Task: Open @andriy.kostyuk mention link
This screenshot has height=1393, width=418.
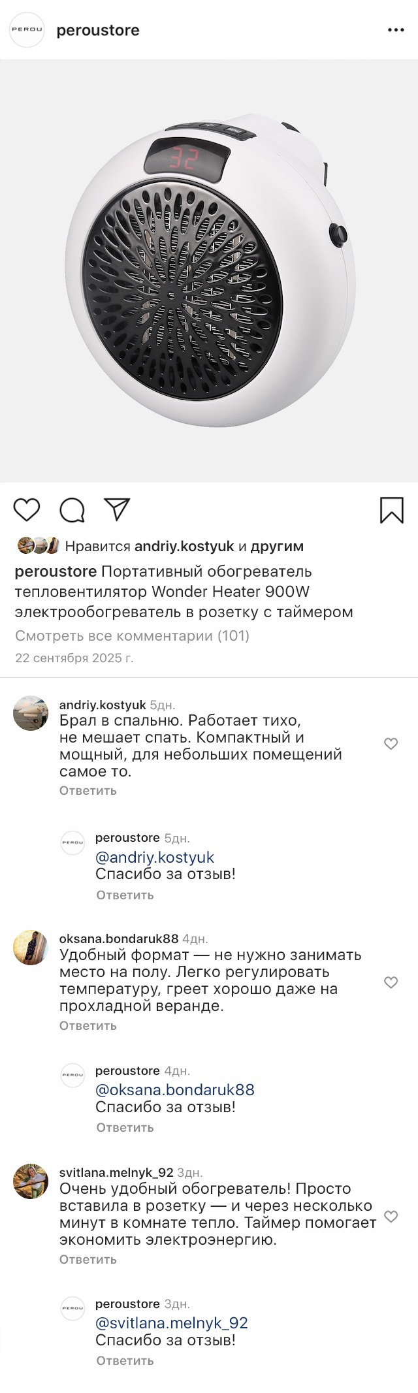Action: pos(155,857)
